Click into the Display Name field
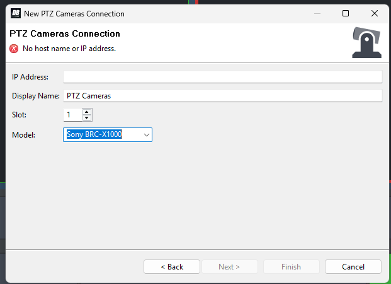The height and width of the screenshot is (284, 391). click(223, 96)
